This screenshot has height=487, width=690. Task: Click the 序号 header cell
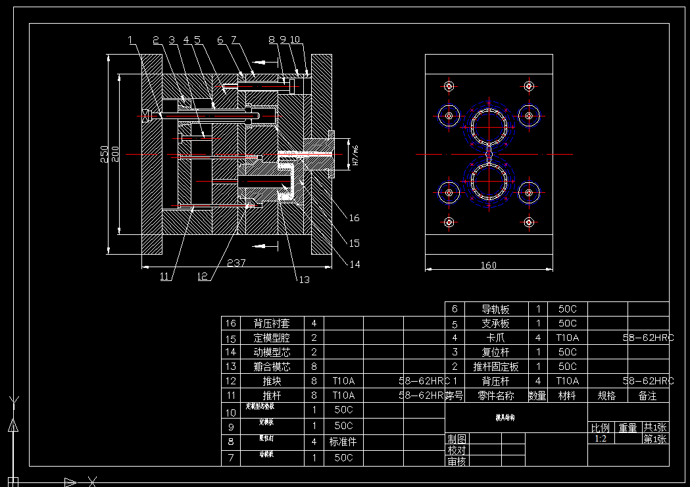454,396
